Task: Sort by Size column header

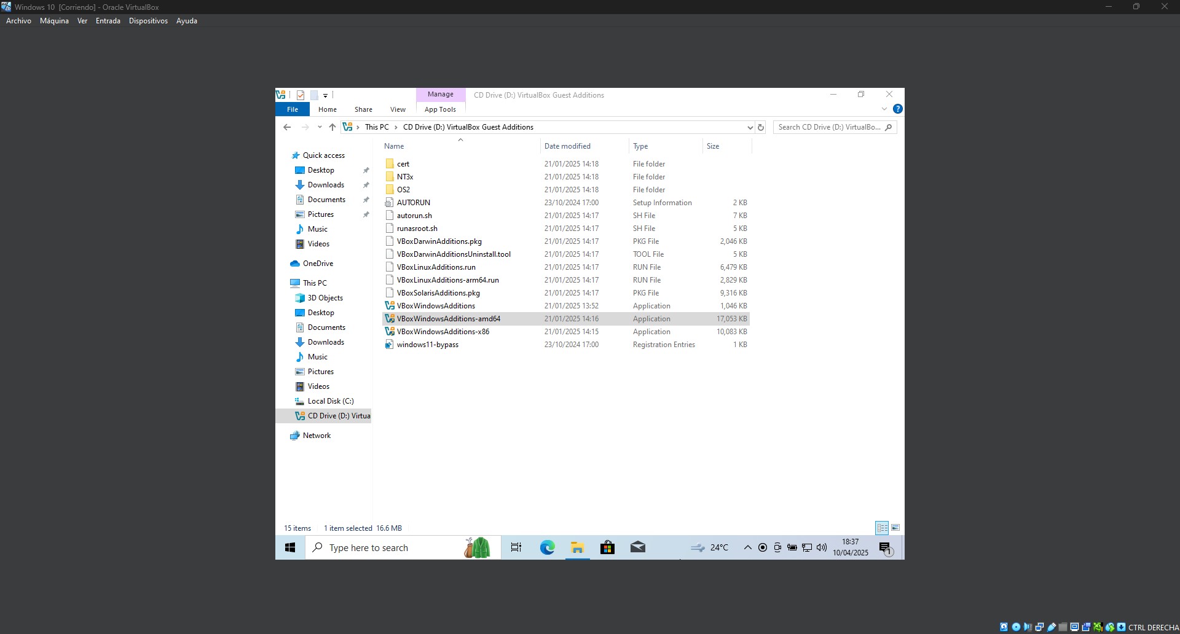Action: click(x=727, y=146)
